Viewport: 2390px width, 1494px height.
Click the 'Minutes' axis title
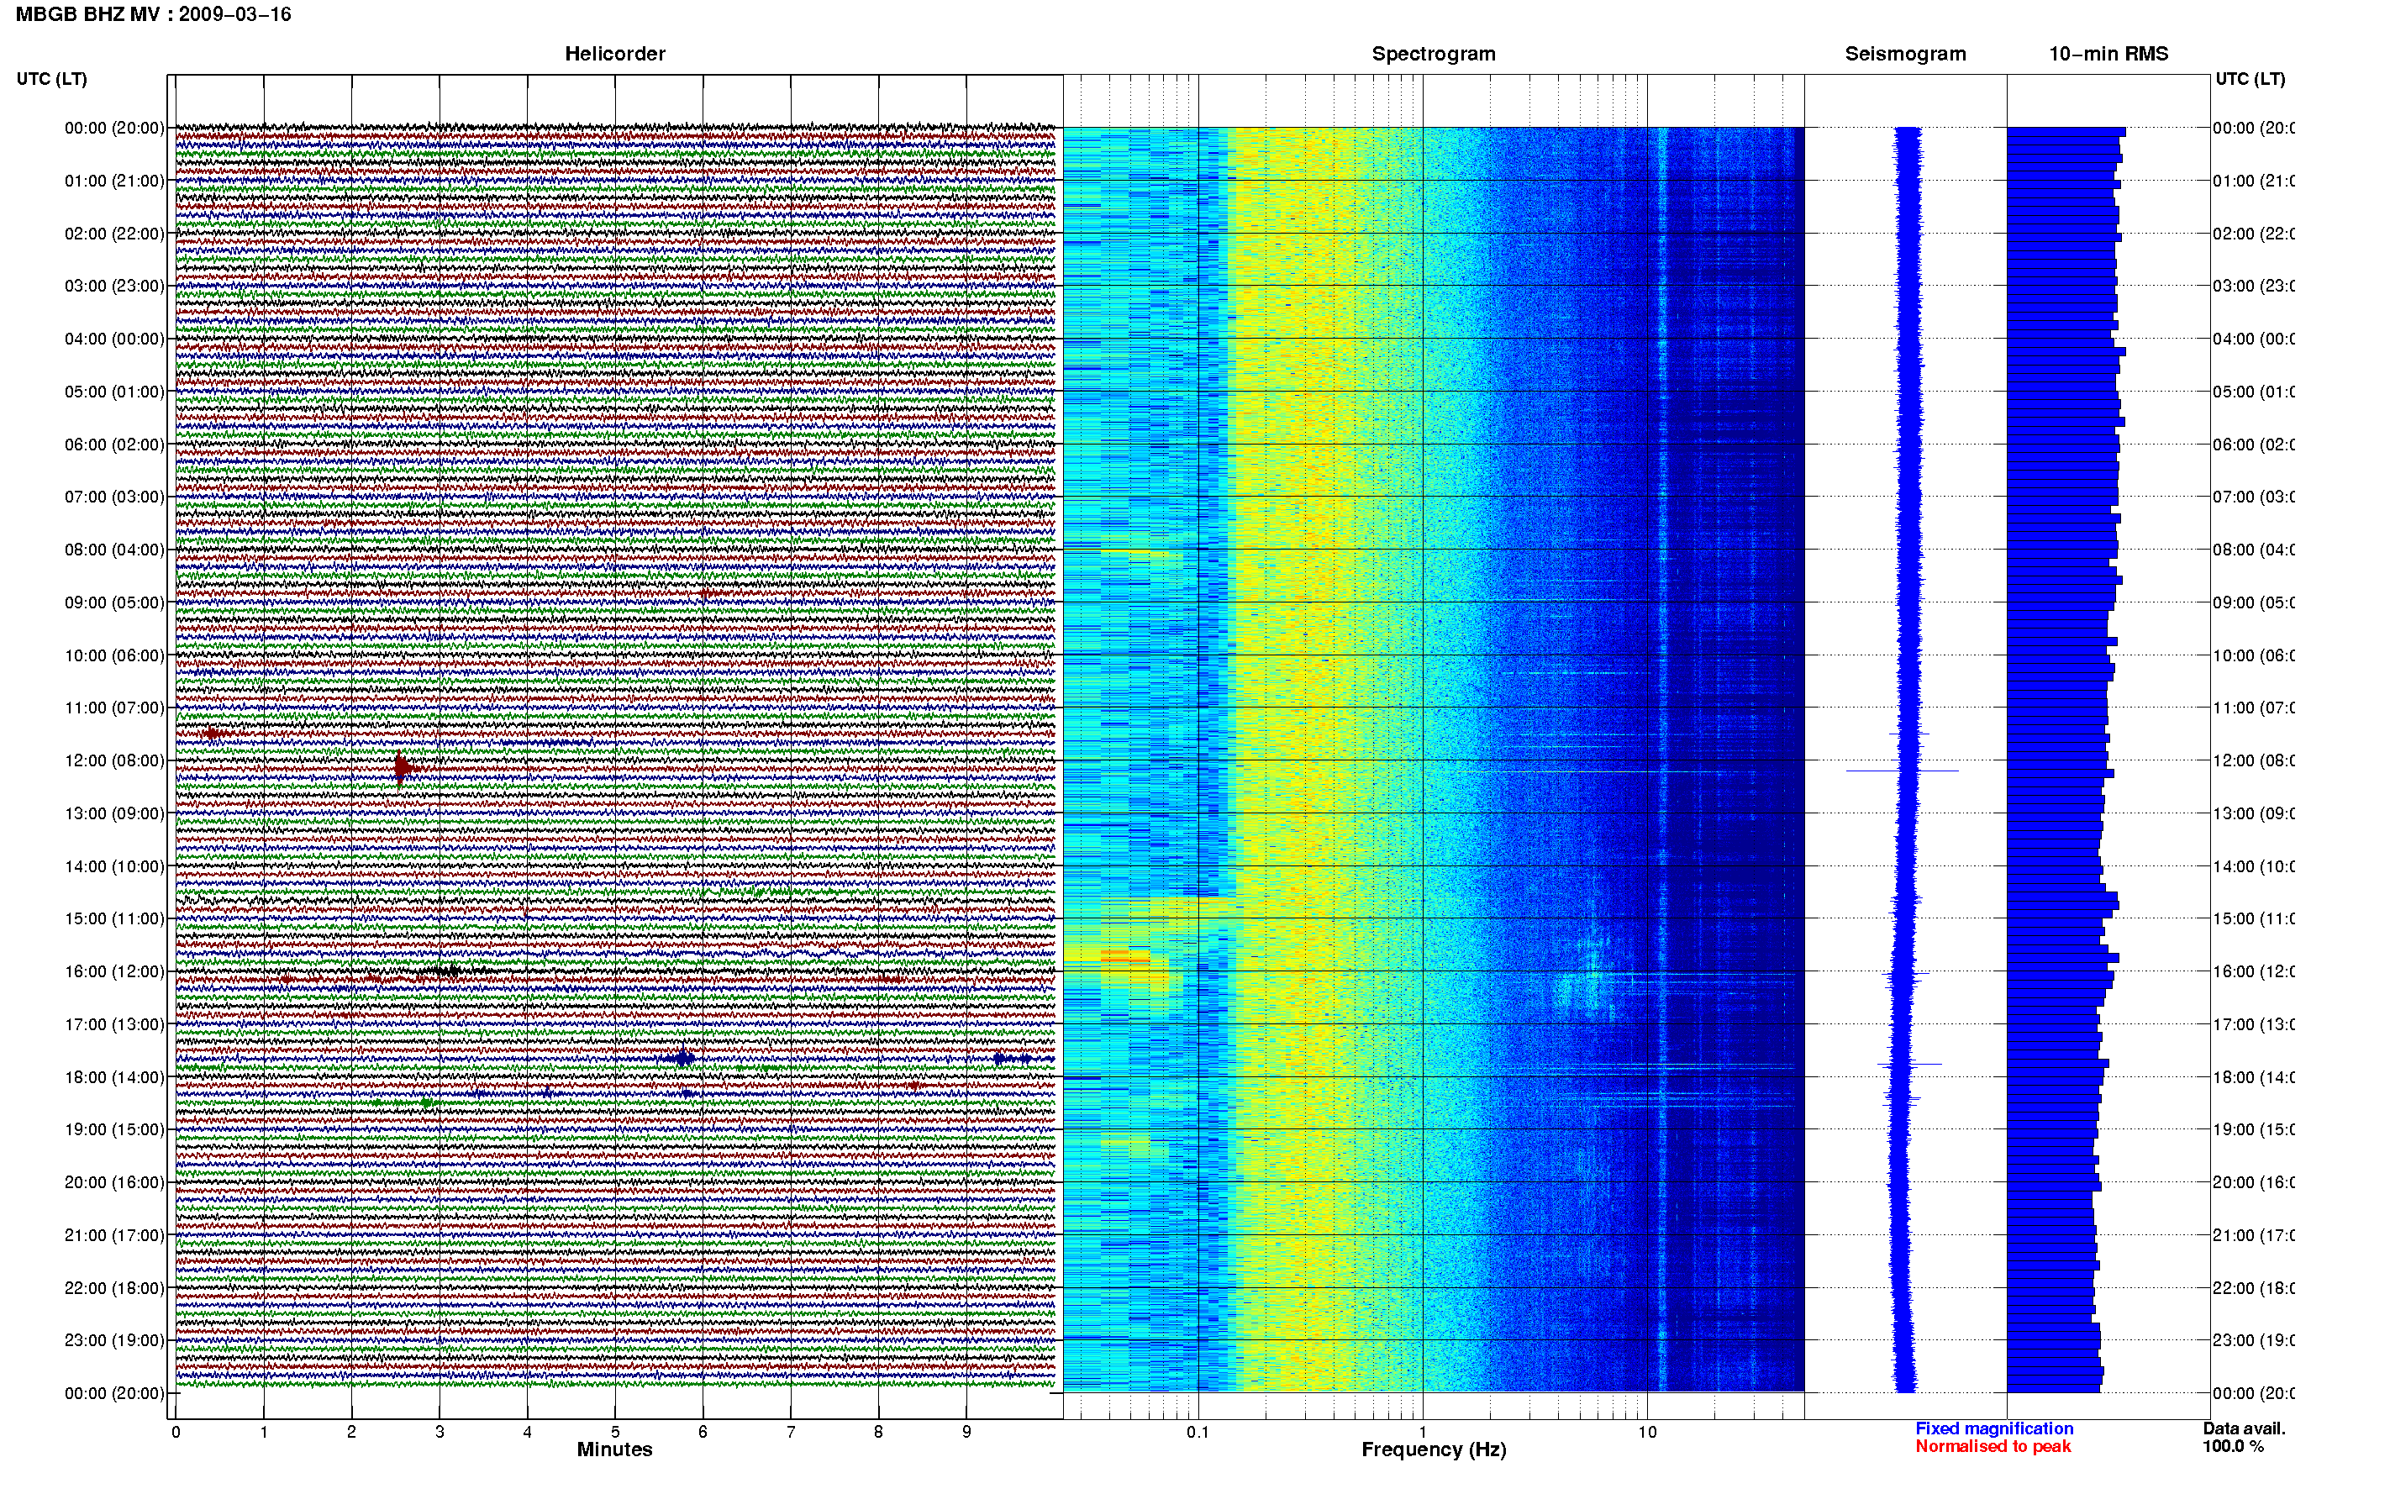614,1449
